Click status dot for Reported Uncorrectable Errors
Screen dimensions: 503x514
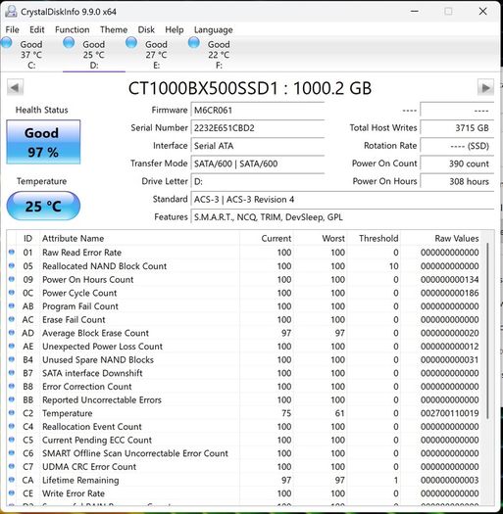(12, 399)
